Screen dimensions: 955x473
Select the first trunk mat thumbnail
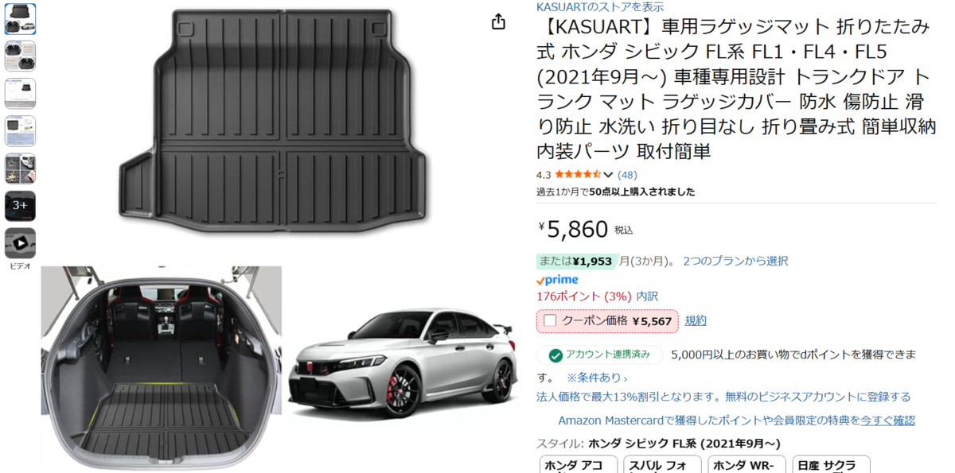[20, 18]
